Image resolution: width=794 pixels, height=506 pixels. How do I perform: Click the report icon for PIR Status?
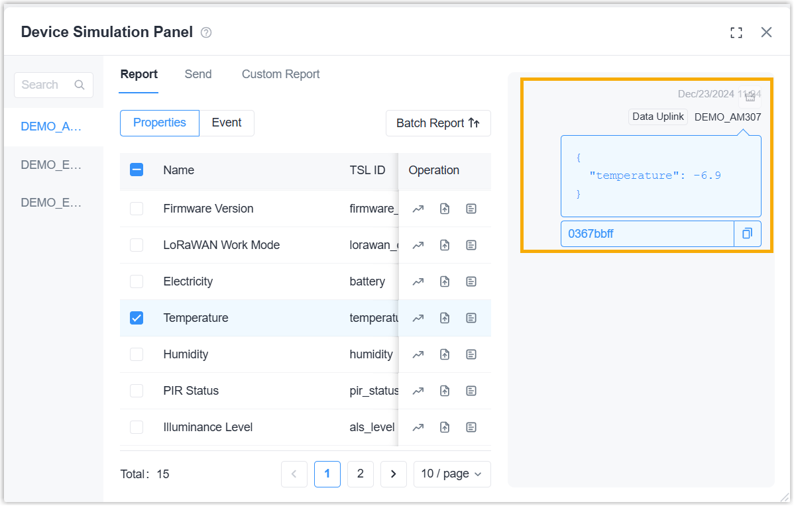pos(445,391)
